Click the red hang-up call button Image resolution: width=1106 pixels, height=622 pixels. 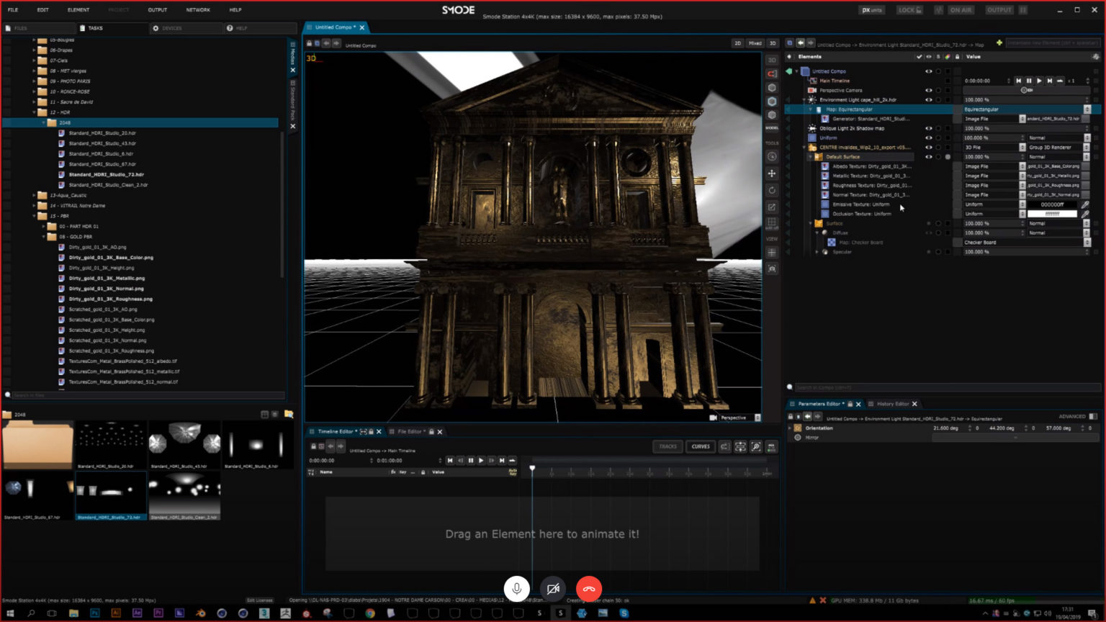[589, 589]
